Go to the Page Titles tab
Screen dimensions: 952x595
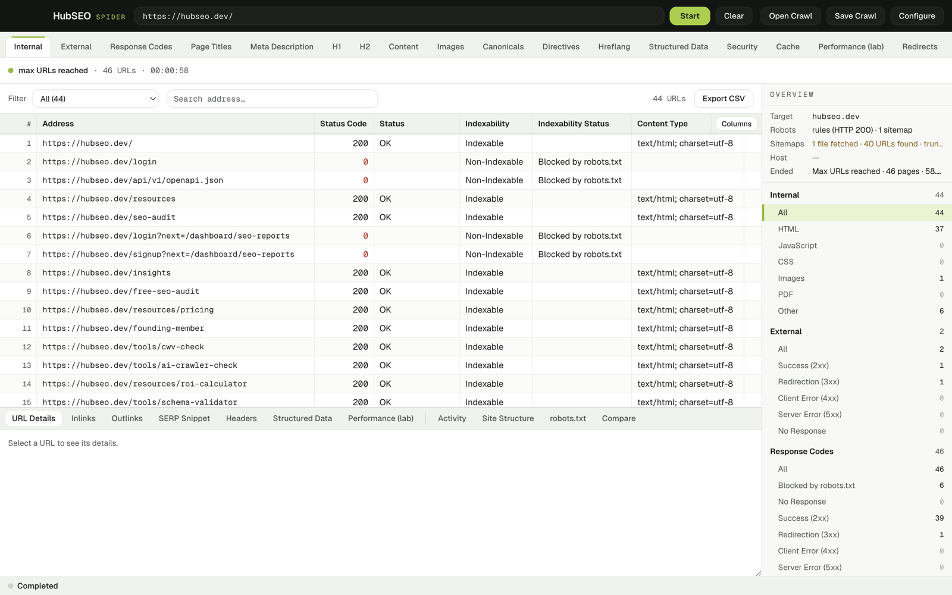tap(211, 47)
